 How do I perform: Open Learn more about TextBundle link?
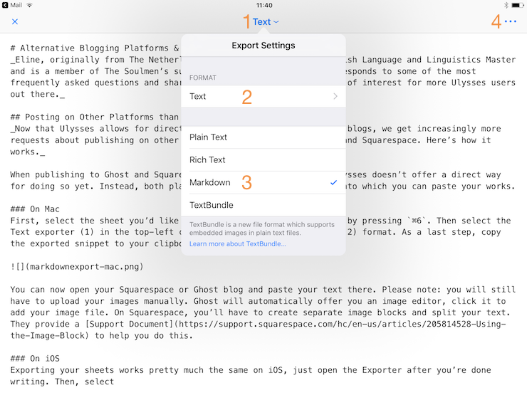point(238,244)
